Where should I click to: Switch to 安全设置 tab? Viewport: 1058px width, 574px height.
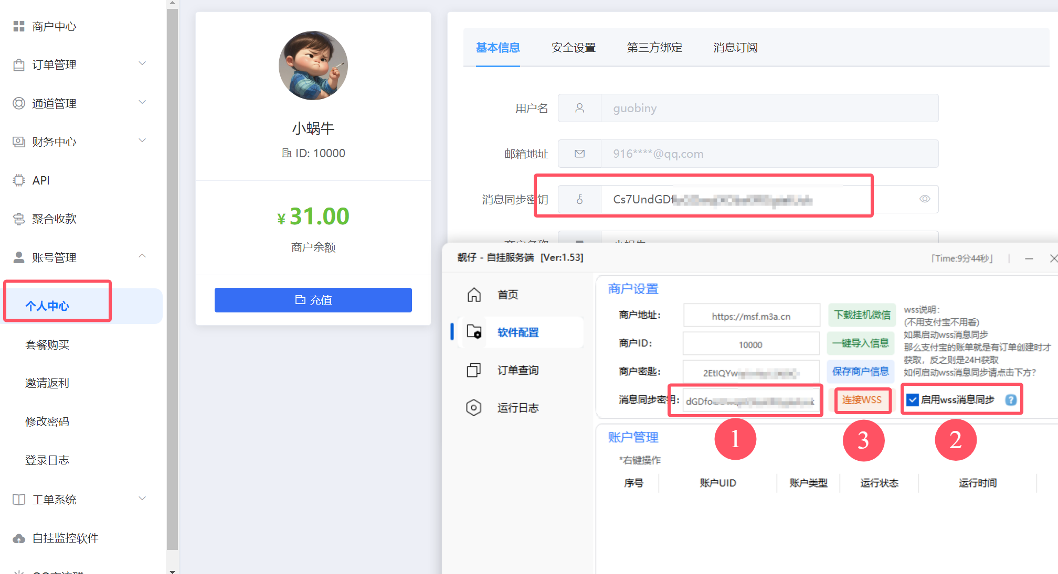[x=574, y=48]
